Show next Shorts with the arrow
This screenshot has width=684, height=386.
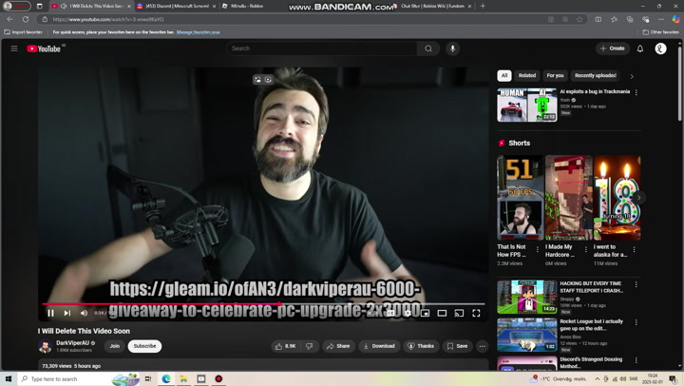click(x=638, y=198)
